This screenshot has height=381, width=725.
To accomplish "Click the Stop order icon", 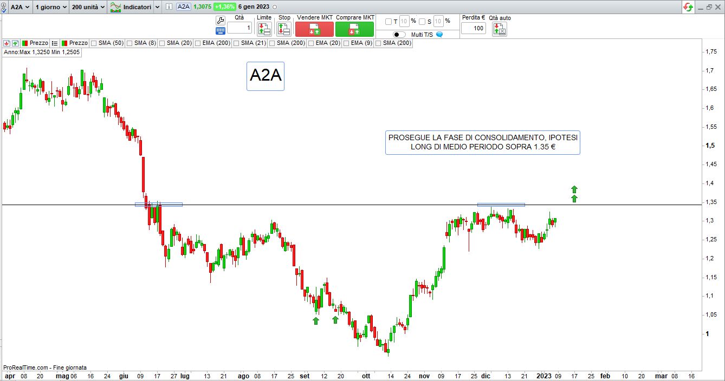I will [284, 29].
